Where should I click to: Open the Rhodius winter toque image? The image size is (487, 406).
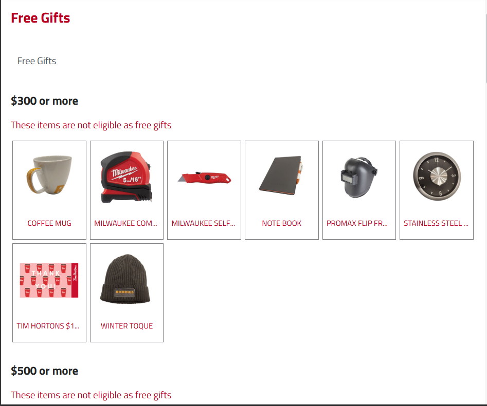coord(125,279)
